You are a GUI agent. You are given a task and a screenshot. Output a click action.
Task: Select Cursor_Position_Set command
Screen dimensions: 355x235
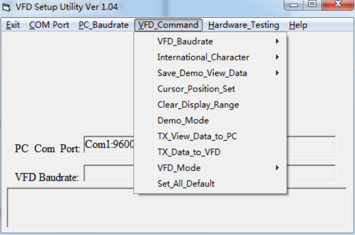click(196, 89)
